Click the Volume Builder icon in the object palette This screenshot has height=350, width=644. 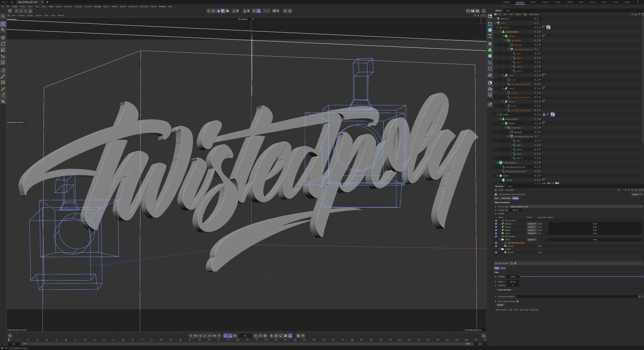pyautogui.click(x=490, y=50)
